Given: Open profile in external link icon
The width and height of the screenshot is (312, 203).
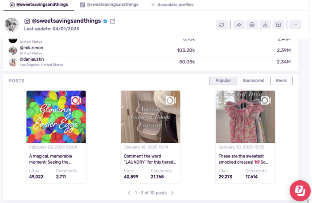Looking at the screenshot, I should [113, 21].
